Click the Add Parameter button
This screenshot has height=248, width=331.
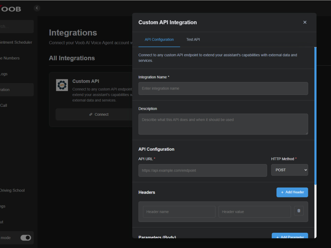(290, 236)
